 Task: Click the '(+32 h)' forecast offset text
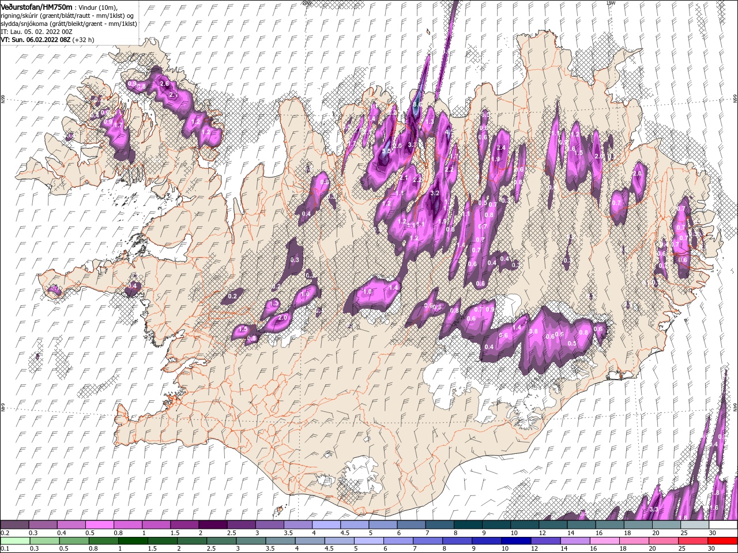coord(83,40)
